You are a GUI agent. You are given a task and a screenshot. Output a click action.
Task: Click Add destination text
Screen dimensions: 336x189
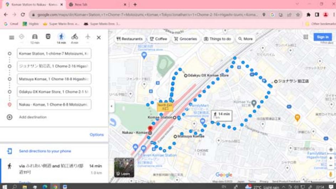(x=33, y=117)
